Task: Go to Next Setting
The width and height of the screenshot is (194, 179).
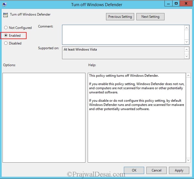Action: click(150, 17)
